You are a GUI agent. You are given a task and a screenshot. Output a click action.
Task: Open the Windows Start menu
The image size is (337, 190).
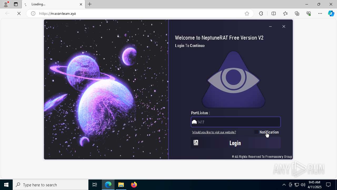6,185
